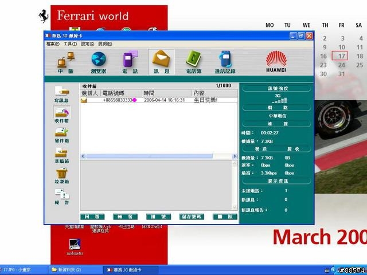This screenshot has height=275, width=367.
Task: Open the 設定 menu
Action: point(87,44)
